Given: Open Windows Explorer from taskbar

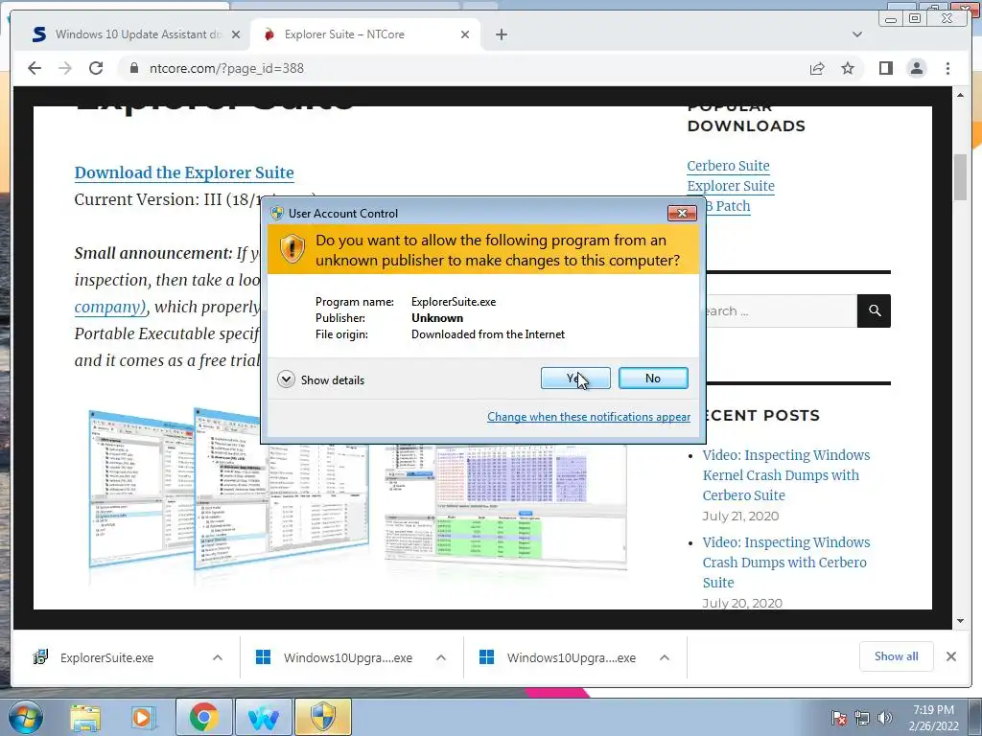Looking at the screenshot, I should pyautogui.click(x=85, y=718).
